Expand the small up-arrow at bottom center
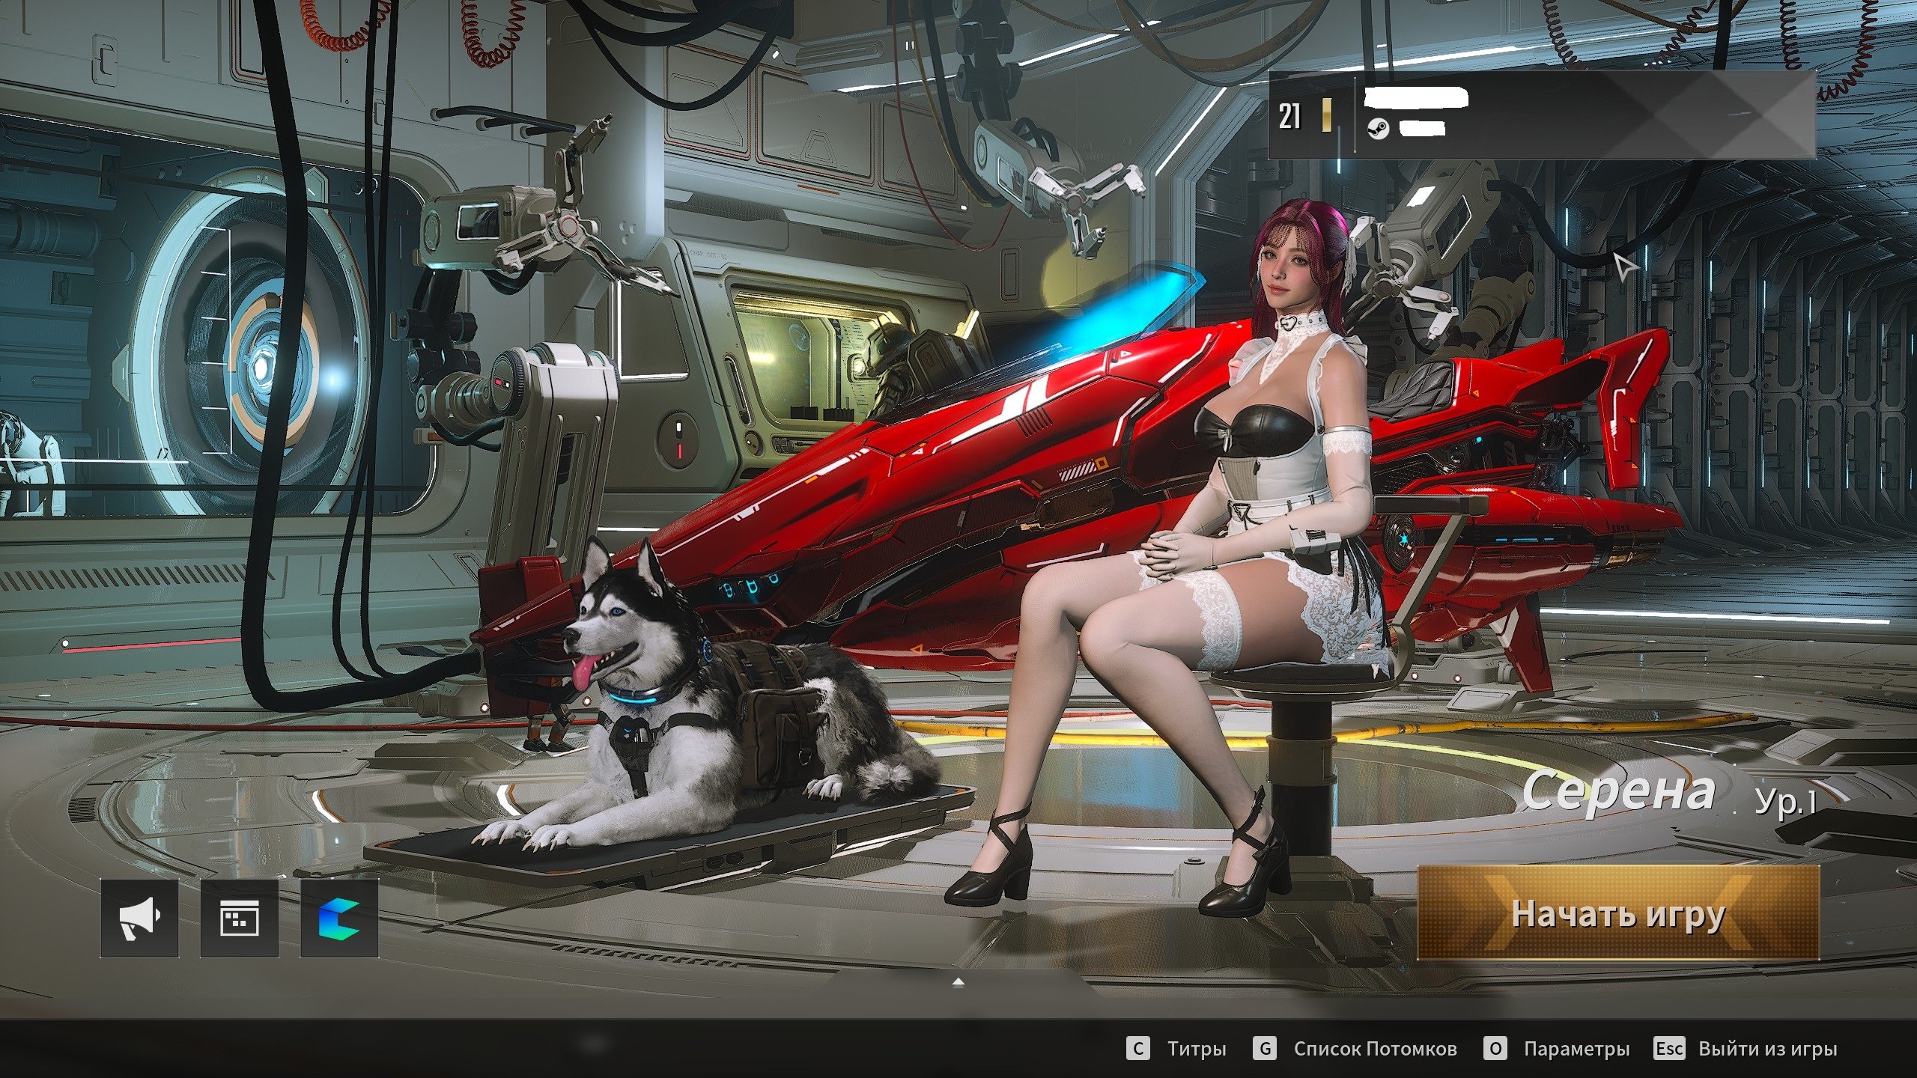Viewport: 1917px width, 1078px height. pyautogui.click(x=958, y=981)
